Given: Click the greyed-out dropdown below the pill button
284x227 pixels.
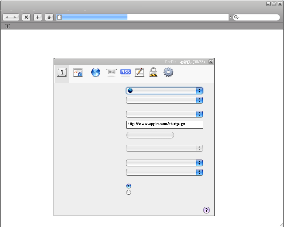Looking at the screenshot, I should click(x=165, y=148).
